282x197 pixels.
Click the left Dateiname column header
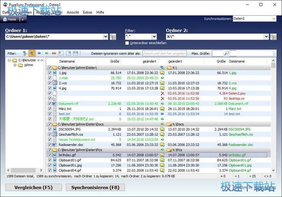pos(77,61)
